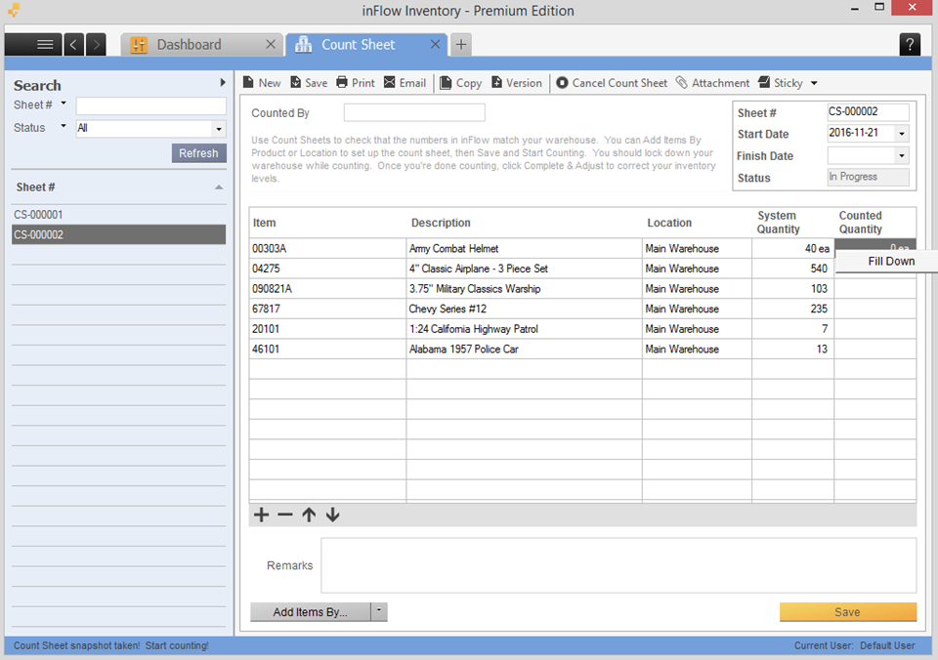Open the Start Date picker dropdown
This screenshot has height=660, width=938.
[902, 134]
